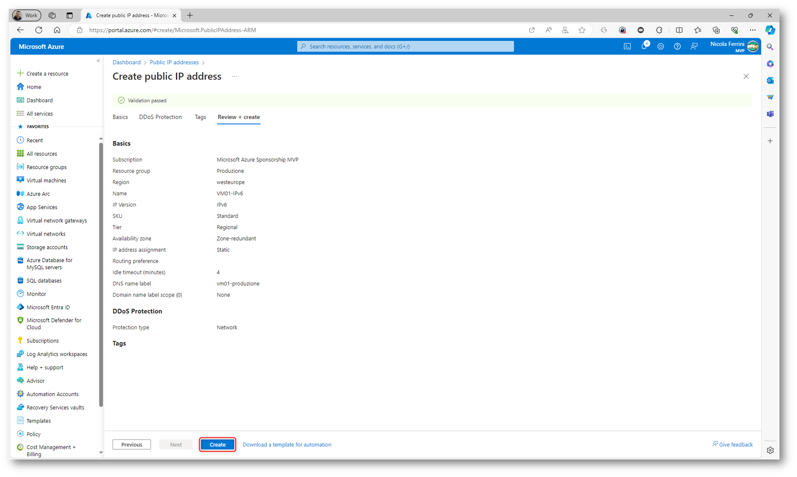This screenshot has height=477, width=797.
Task: Expand the ellipsis menu beside page title
Action: (x=235, y=77)
